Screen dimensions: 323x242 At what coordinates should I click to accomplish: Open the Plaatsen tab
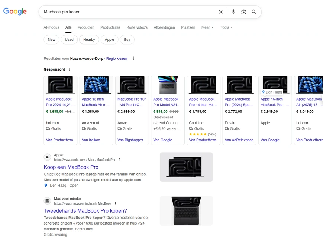pos(188,27)
